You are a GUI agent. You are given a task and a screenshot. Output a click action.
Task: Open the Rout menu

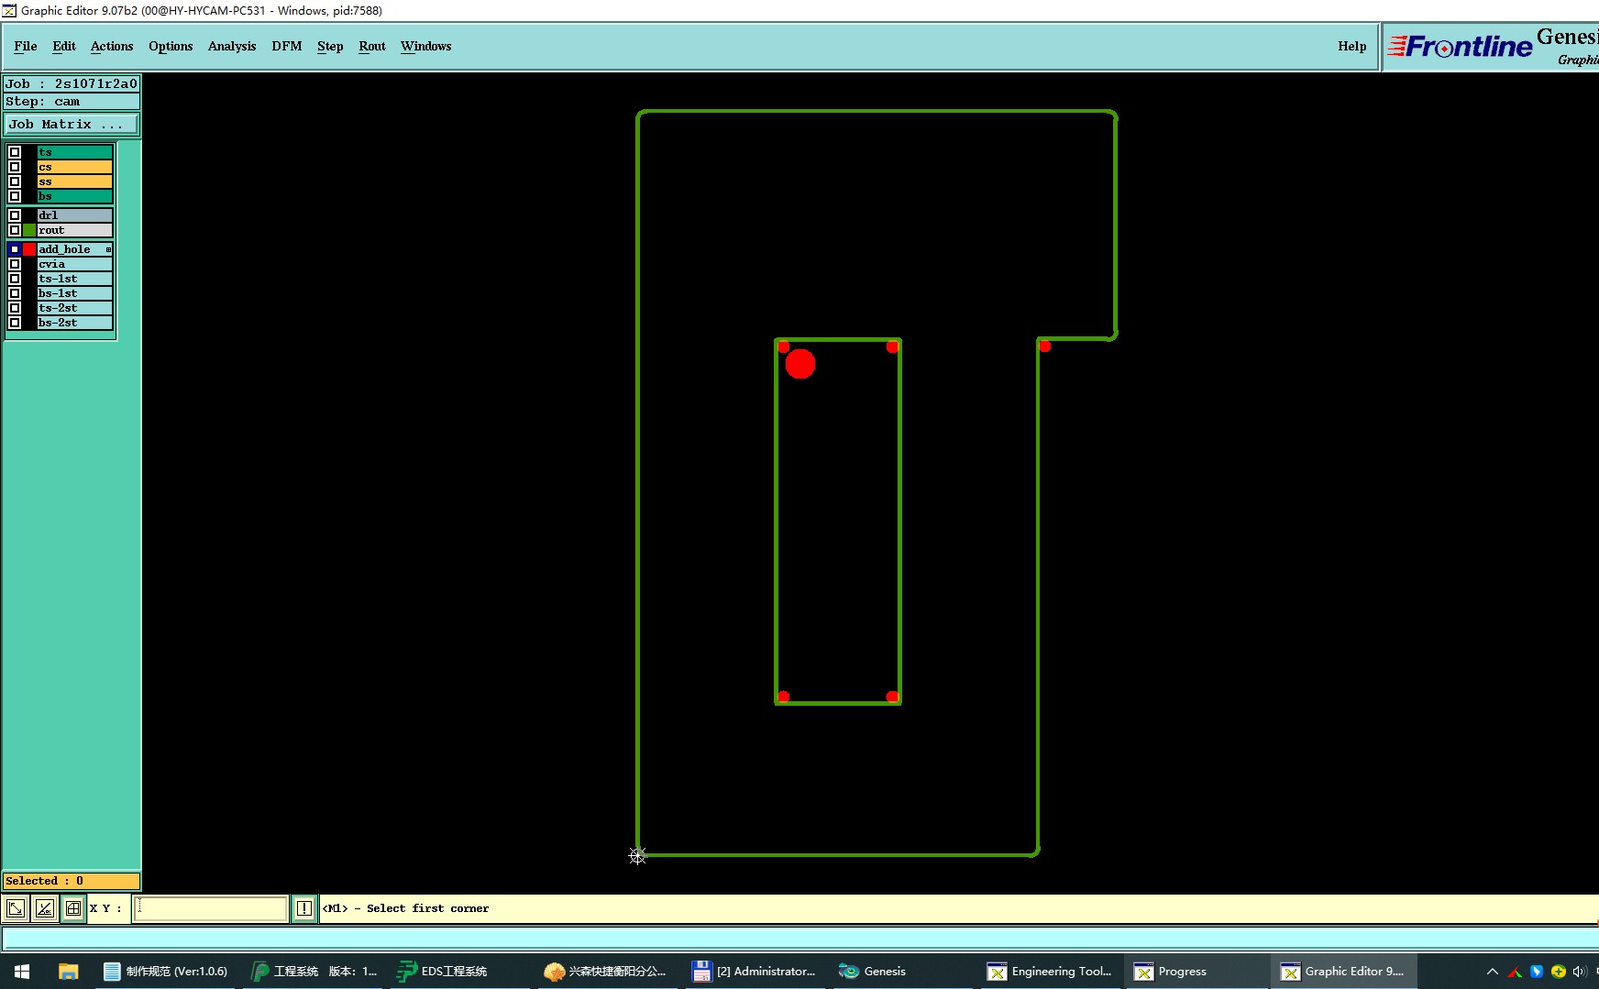point(372,46)
